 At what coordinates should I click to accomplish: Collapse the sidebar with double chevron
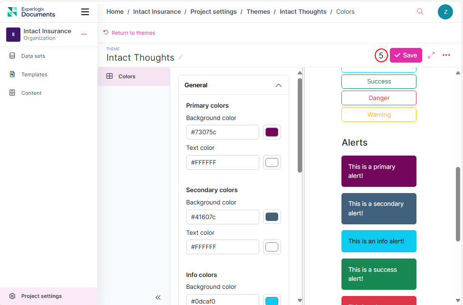coord(158,297)
